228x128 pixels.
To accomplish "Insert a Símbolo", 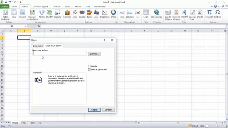I will 218,14.
